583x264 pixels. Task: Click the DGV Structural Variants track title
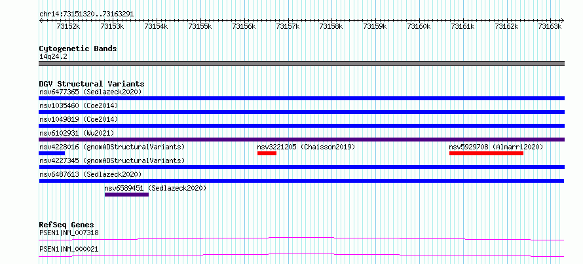pos(92,84)
